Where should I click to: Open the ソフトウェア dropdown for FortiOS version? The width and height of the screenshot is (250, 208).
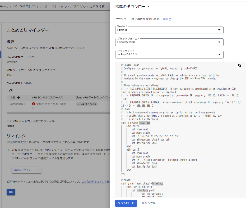coord(169,55)
